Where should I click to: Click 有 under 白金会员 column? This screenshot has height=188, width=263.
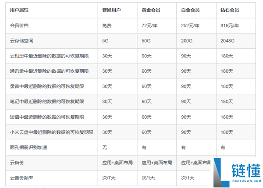tap(183, 148)
